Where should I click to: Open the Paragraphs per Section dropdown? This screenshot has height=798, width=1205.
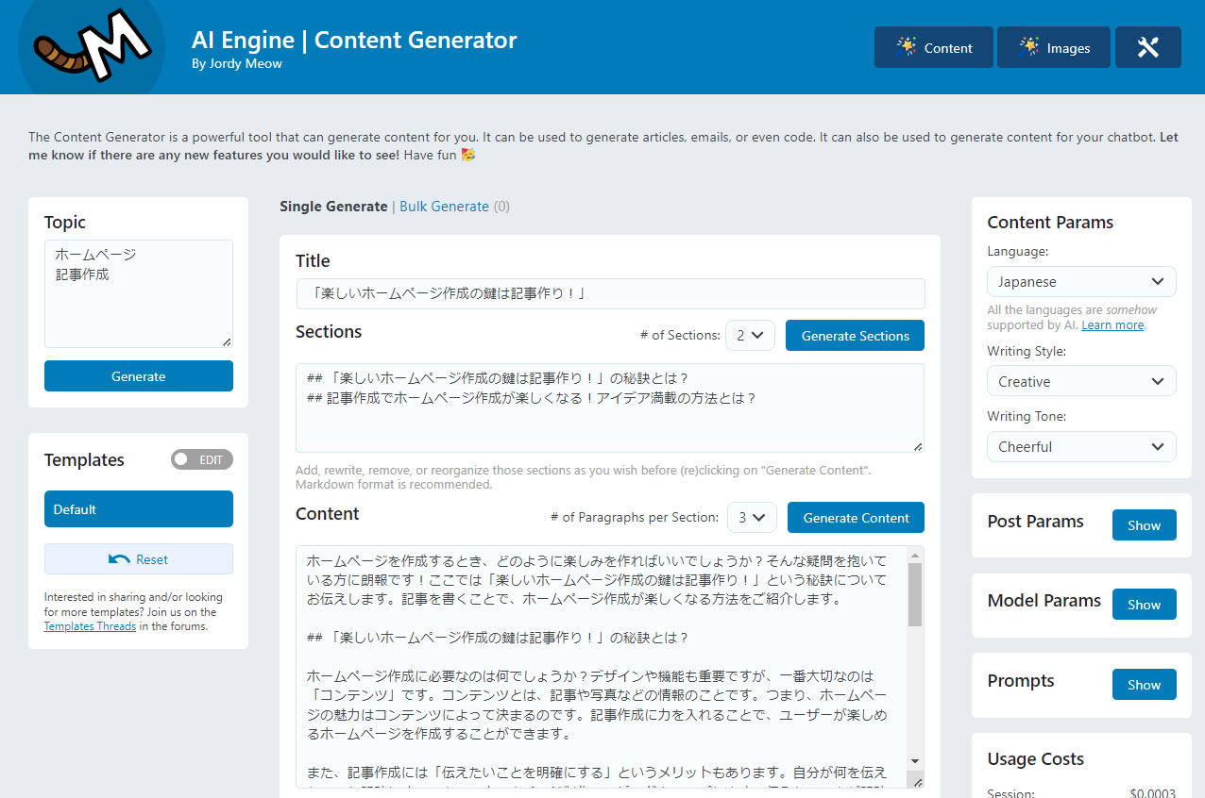[752, 517]
